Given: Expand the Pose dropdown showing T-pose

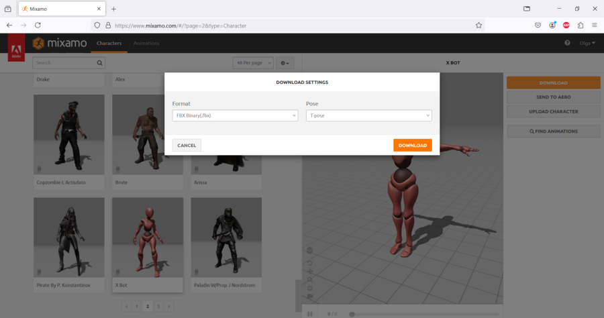Looking at the screenshot, I should point(368,115).
